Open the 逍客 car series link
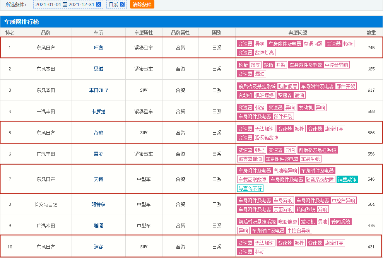 [98, 247]
